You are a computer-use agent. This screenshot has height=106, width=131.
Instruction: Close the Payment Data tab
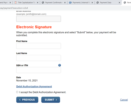119,3
